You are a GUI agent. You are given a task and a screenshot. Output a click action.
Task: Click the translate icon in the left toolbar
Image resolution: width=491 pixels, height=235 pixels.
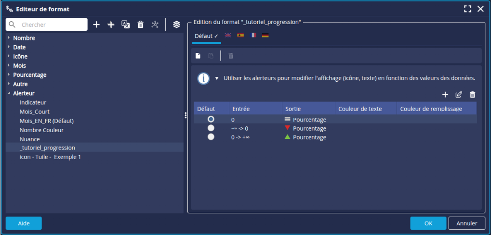point(125,25)
